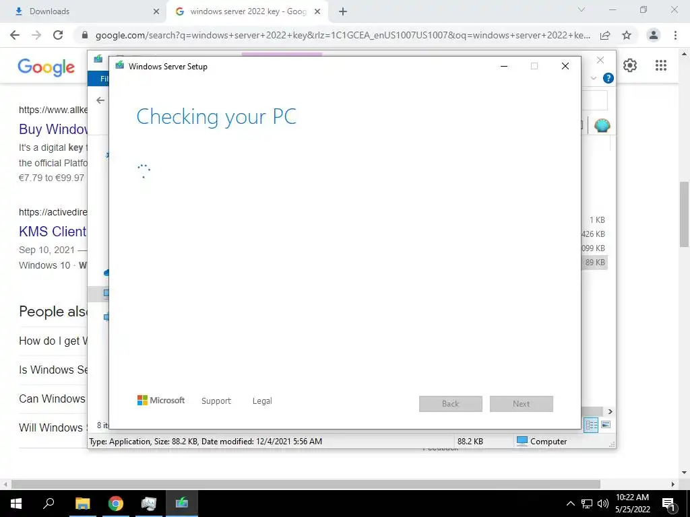Open Chrome's three-dot menu
Image resolution: width=690 pixels, height=517 pixels.
pyautogui.click(x=675, y=35)
